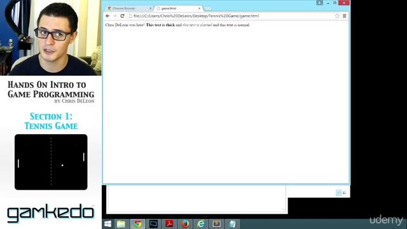Viewport: 407px width, 229px height.
Task: Open File Explorer from the taskbar
Action: tap(121, 224)
